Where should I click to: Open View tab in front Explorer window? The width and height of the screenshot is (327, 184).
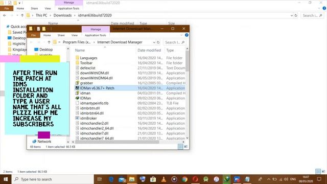[x=75, y=35]
